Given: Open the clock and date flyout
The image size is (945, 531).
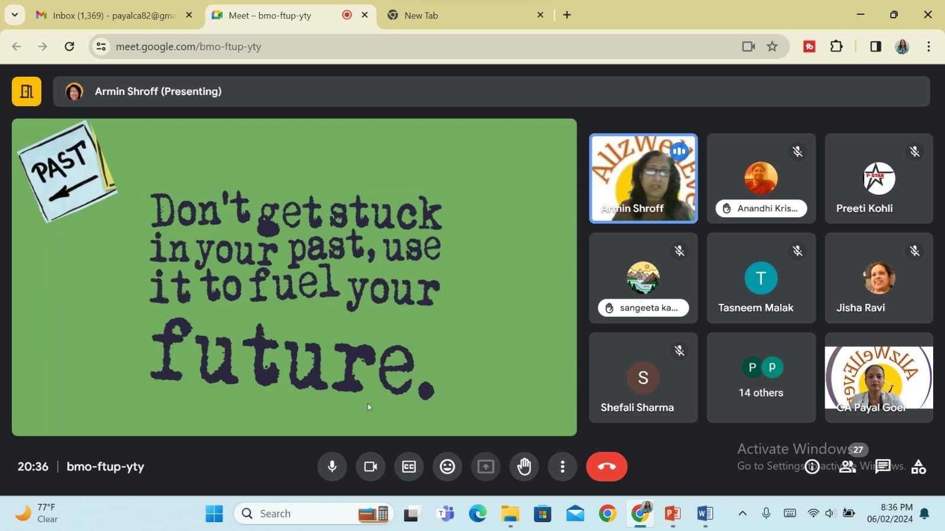Looking at the screenshot, I should 889,513.
